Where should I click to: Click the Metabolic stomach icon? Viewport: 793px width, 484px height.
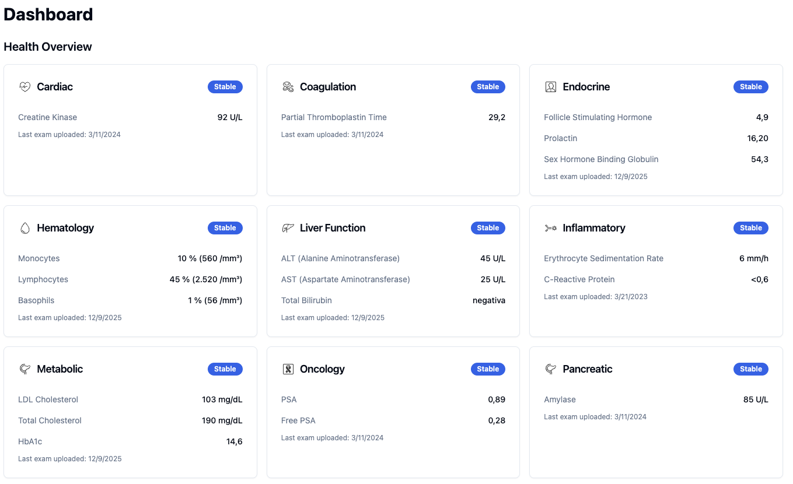click(25, 369)
